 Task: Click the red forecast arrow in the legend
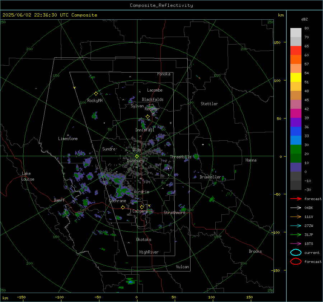296,199
